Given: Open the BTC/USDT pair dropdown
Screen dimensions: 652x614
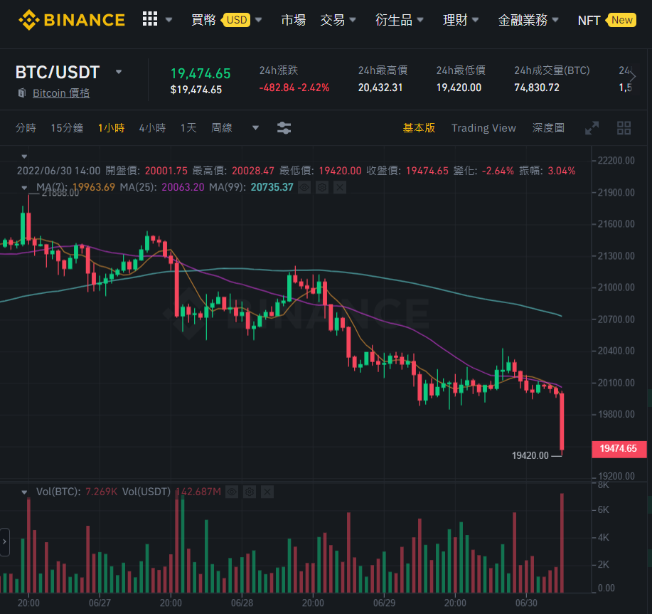Looking at the screenshot, I should click(x=119, y=72).
